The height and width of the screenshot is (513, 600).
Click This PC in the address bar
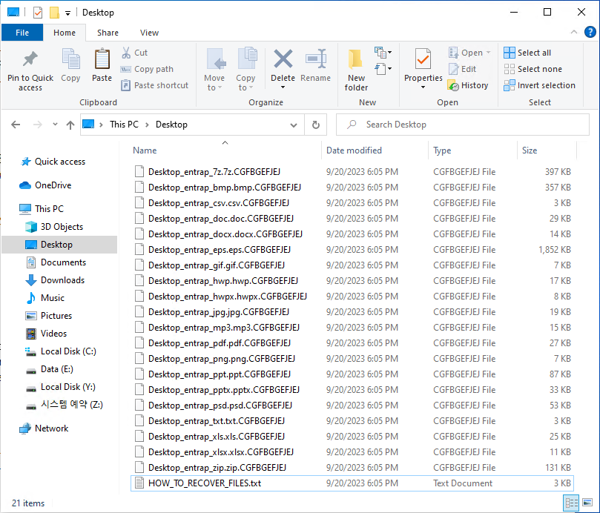(x=124, y=125)
